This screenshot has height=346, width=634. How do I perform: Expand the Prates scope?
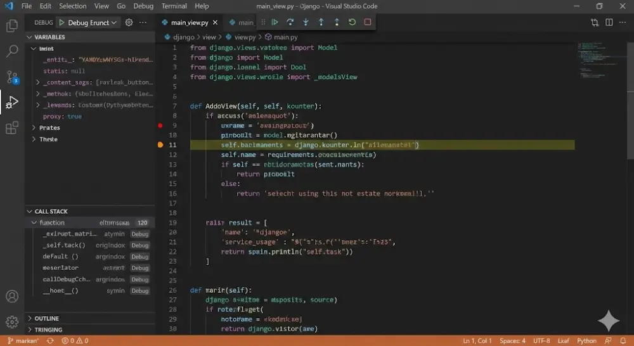pos(34,128)
